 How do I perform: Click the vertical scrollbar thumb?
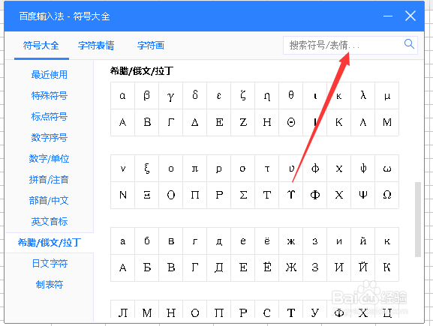coord(418,220)
